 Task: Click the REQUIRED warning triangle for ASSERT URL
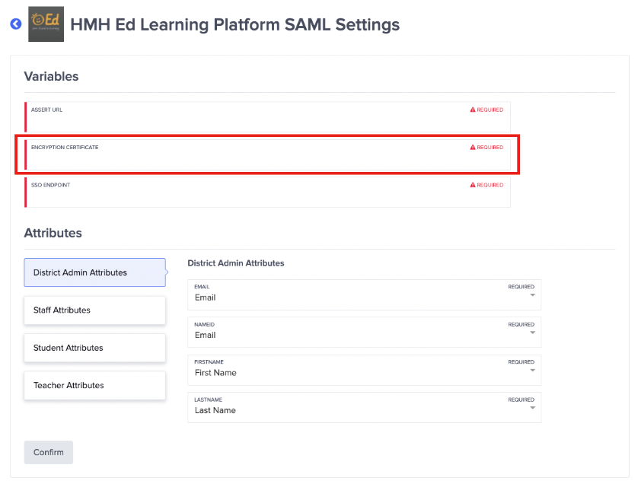pyautogui.click(x=474, y=110)
